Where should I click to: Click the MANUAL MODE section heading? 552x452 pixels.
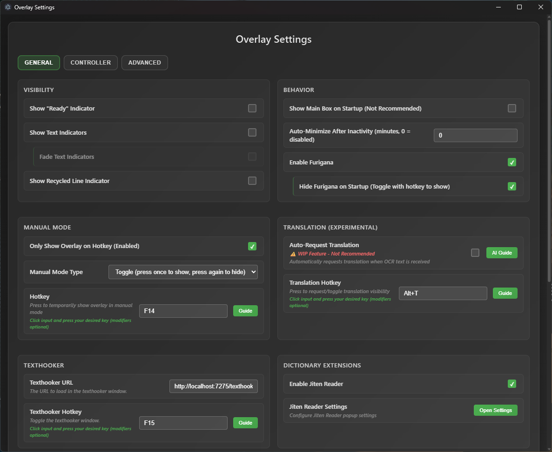pyautogui.click(x=47, y=228)
